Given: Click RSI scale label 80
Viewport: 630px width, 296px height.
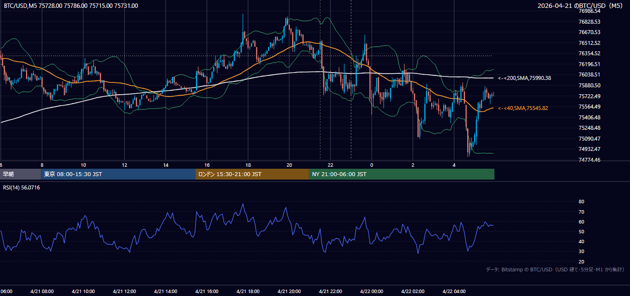Looking at the screenshot, I should pyautogui.click(x=581, y=202).
